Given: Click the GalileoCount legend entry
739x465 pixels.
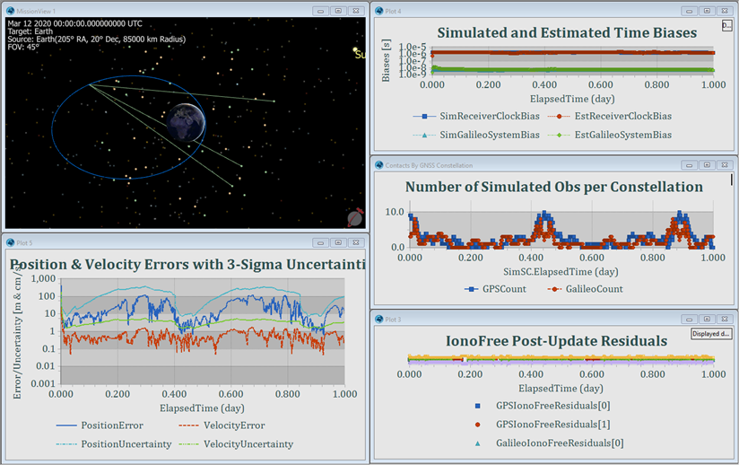Looking at the screenshot, I should coord(585,289).
